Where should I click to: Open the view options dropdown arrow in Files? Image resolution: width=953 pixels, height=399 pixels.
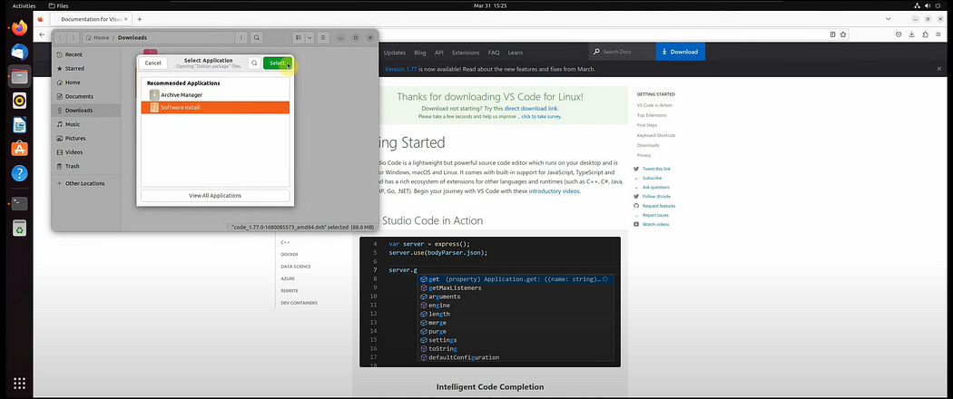pyautogui.click(x=310, y=38)
